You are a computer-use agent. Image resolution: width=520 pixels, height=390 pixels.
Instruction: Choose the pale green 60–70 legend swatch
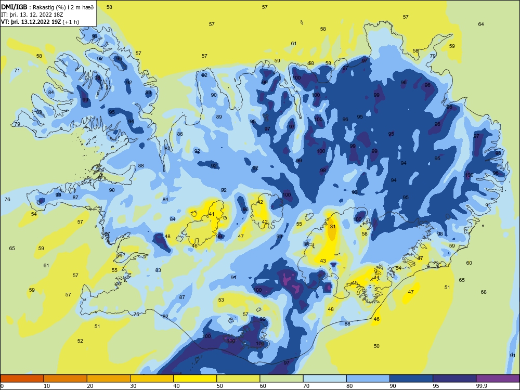(281, 379)
